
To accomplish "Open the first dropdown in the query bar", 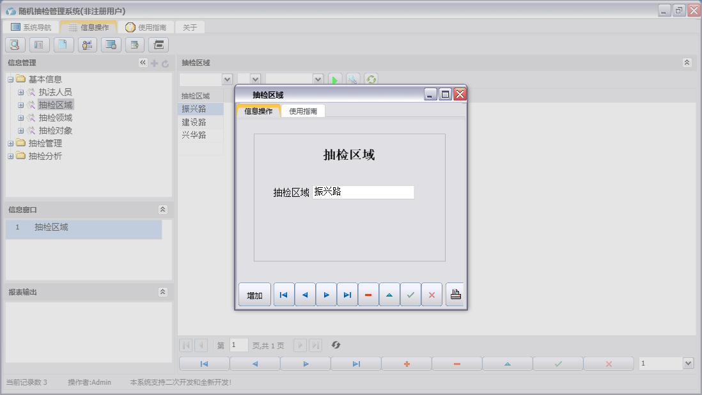I will [x=227, y=79].
